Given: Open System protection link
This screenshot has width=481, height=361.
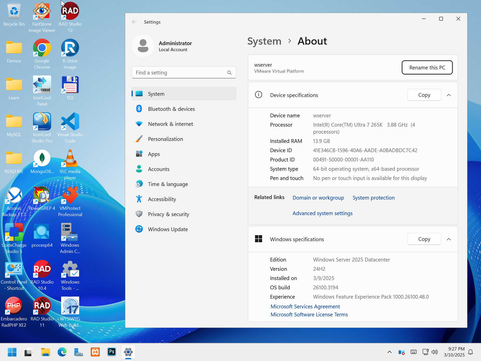Looking at the screenshot, I should point(374,198).
